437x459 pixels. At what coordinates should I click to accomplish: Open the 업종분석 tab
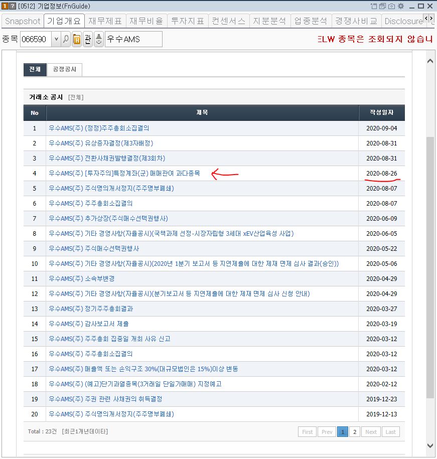point(311,21)
